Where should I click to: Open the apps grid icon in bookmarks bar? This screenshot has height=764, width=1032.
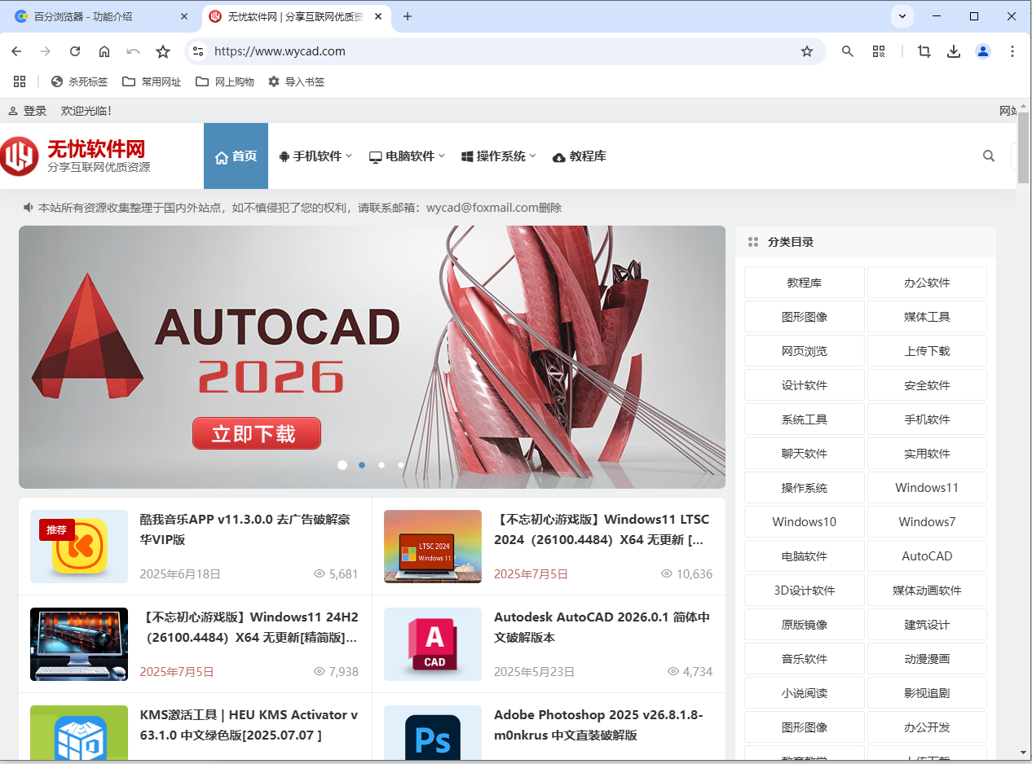pyautogui.click(x=20, y=81)
